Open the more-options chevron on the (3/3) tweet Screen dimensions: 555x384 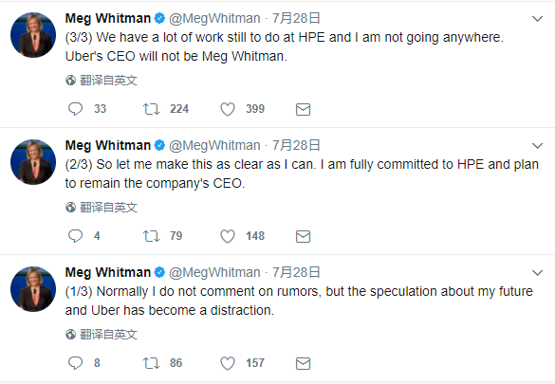537,19
